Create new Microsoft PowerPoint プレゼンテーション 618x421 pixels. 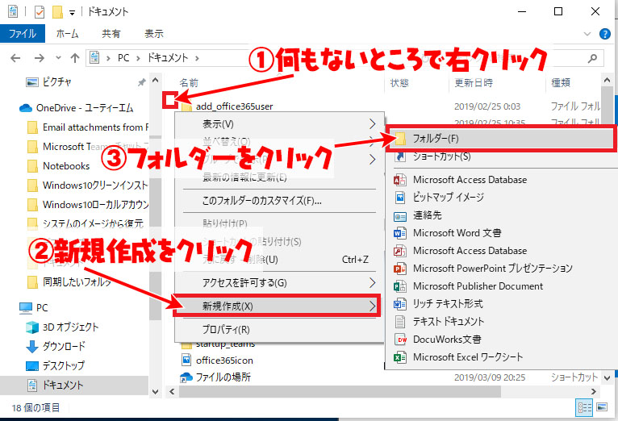501,269
